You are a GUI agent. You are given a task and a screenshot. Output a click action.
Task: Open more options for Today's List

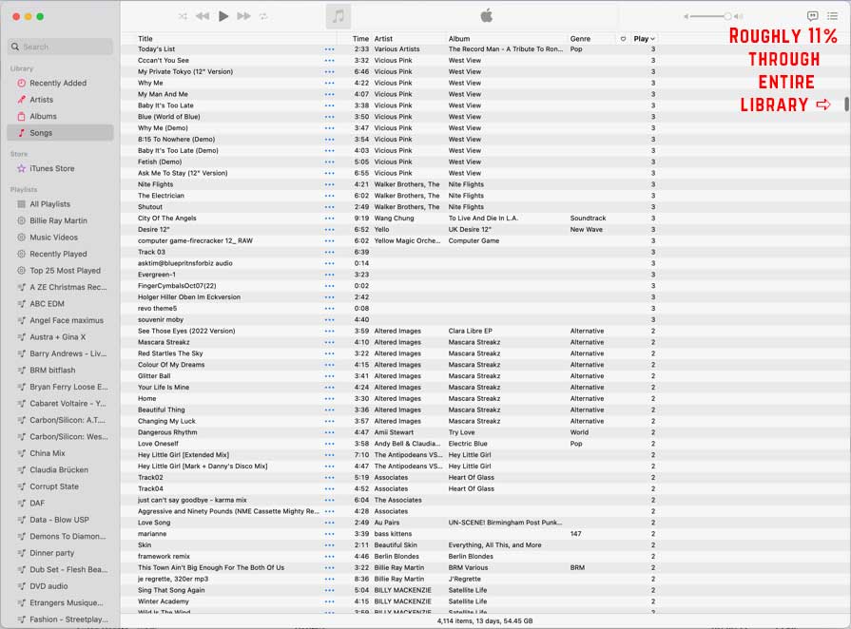point(329,49)
